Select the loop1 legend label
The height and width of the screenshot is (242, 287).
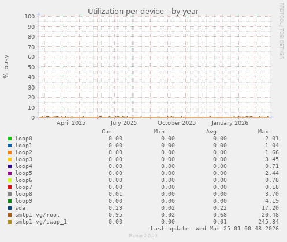24,146
